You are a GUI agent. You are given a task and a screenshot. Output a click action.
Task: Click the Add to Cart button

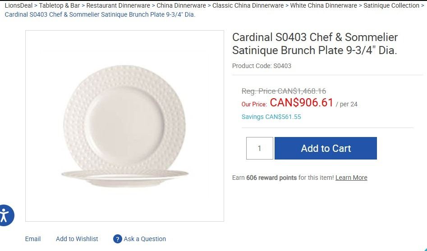(326, 148)
